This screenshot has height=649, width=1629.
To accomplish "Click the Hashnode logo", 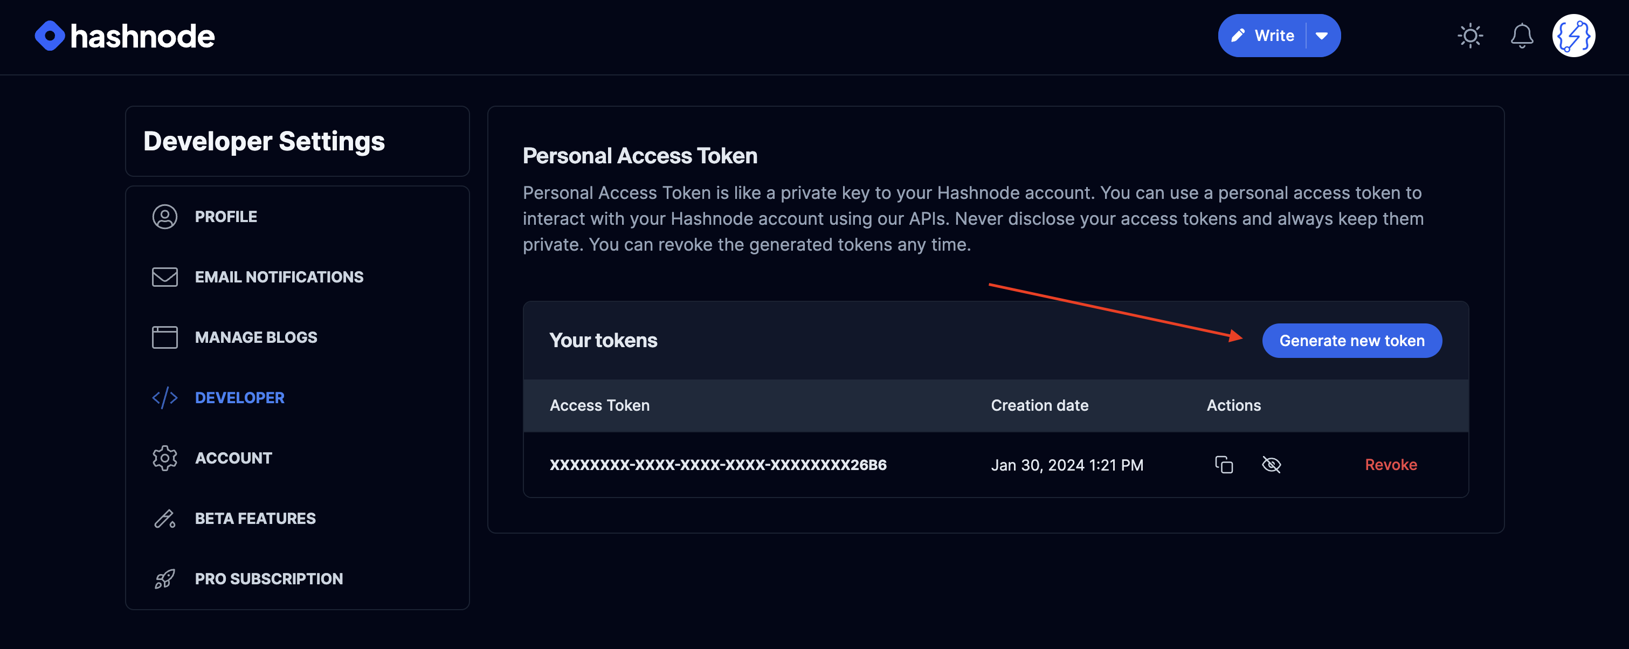I will 125,36.
